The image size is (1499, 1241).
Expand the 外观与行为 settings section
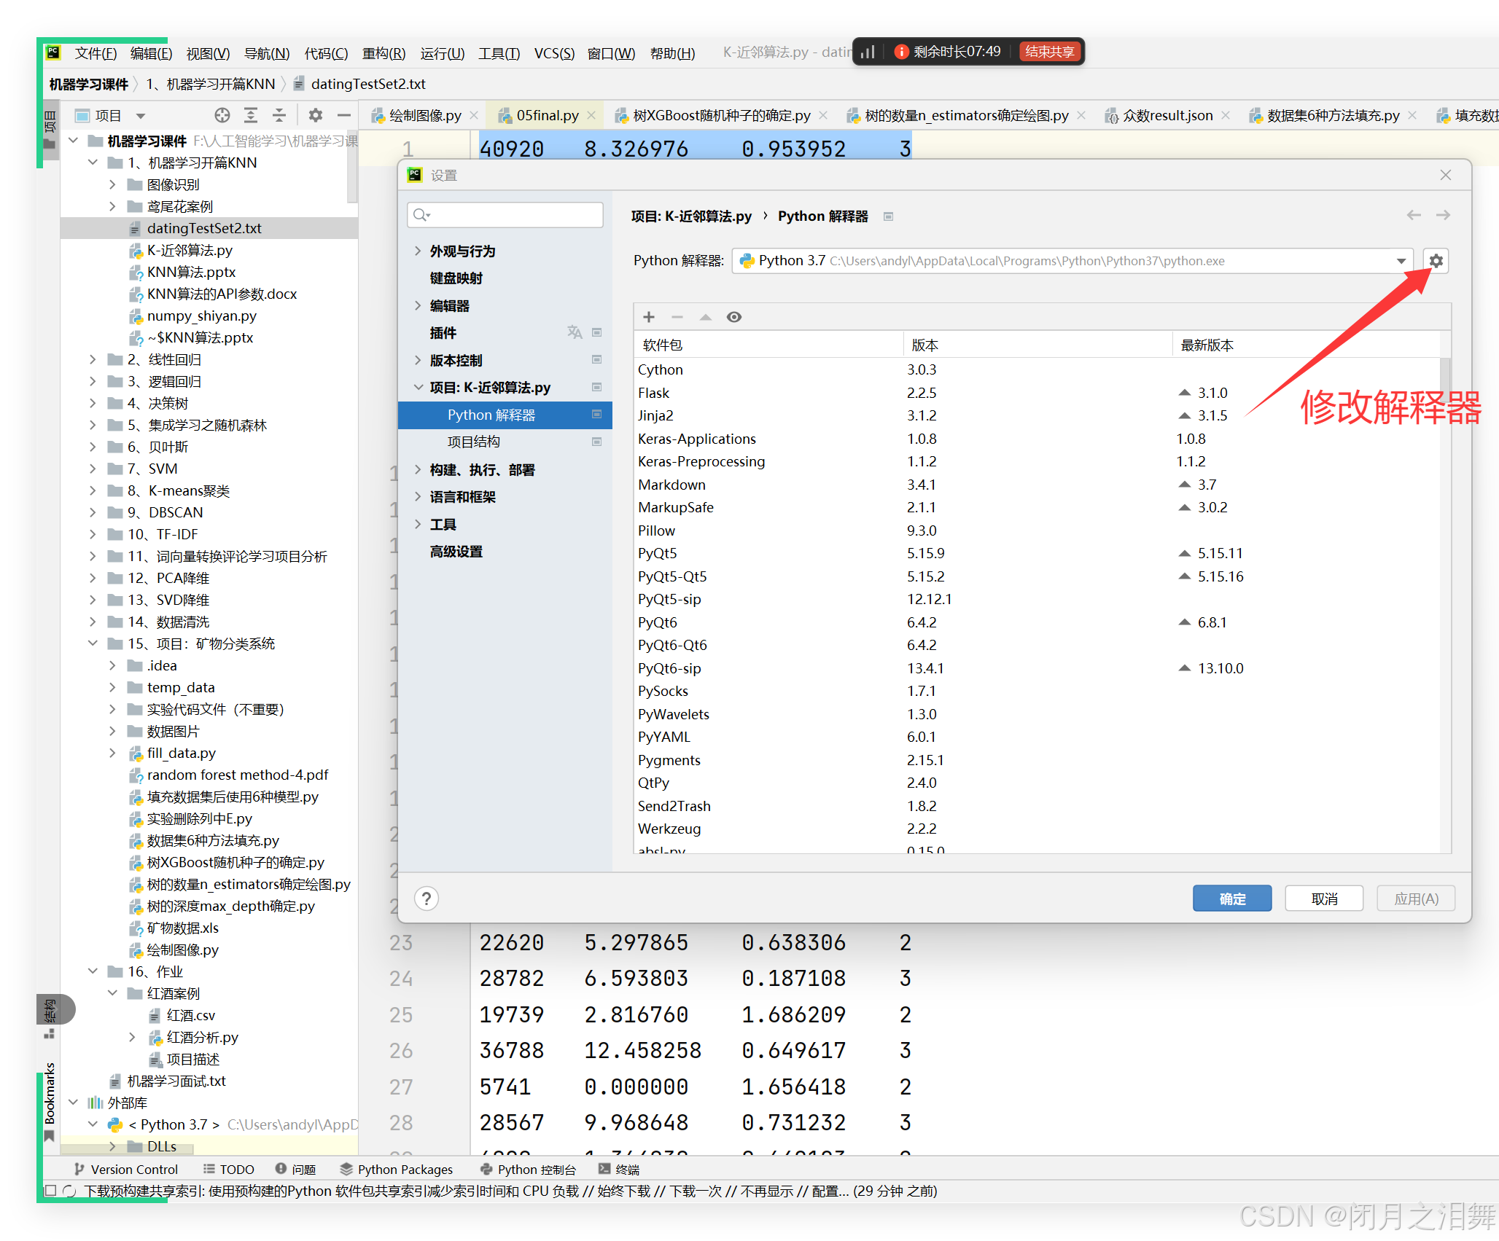418,251
